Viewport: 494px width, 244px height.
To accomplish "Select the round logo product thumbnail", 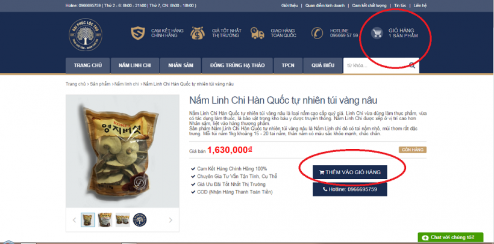I will 140,220.
